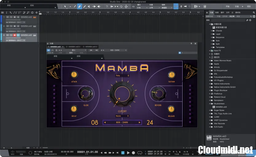Screen dimensions: 256x157
Task: Select the Arrow tool in the toolbar
Action: point(65,6)
